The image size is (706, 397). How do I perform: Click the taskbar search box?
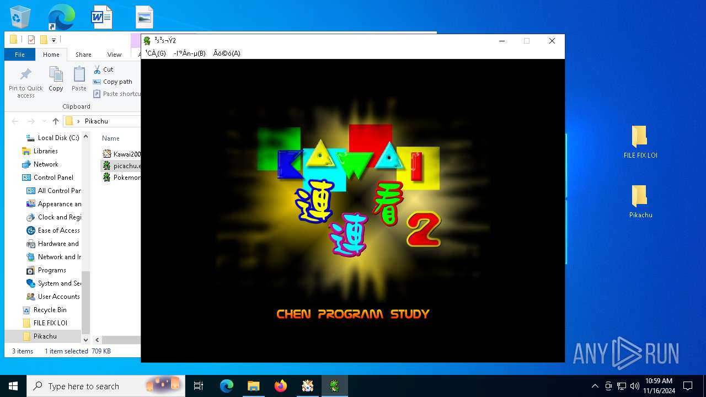[x=106, y=386]
